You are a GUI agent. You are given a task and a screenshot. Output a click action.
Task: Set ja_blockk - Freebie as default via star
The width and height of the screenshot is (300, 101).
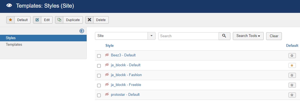click(x=292, y=85)
